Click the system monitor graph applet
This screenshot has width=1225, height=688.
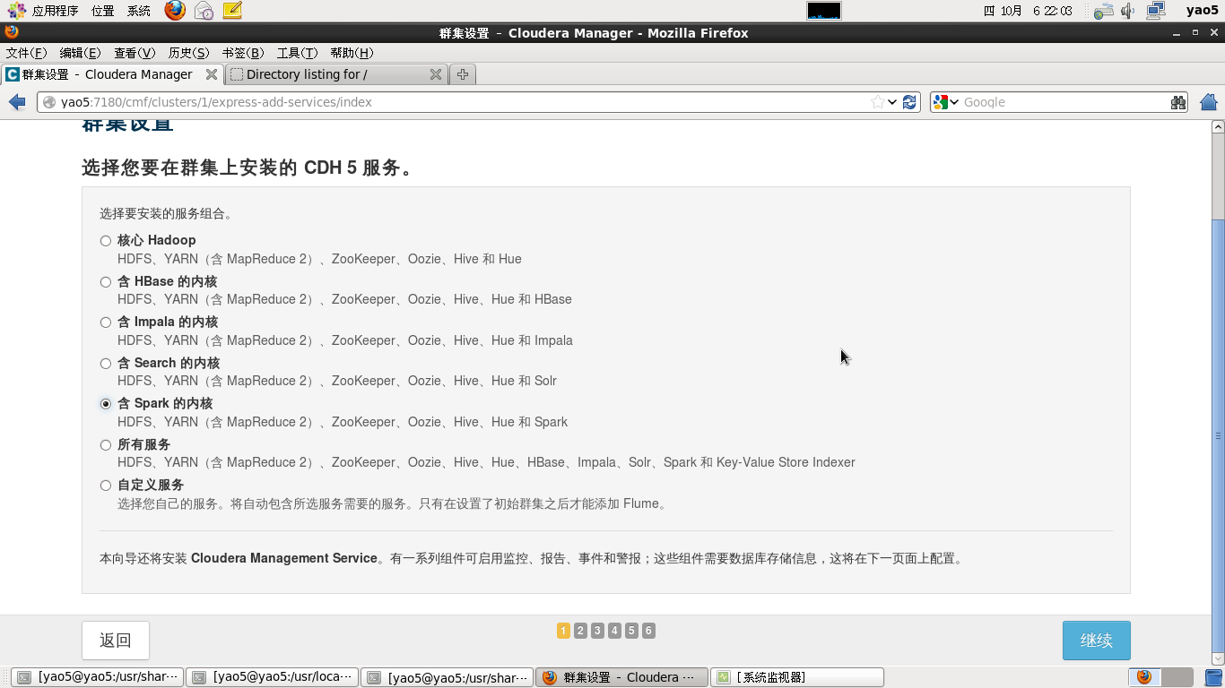(x=824, y=11)
